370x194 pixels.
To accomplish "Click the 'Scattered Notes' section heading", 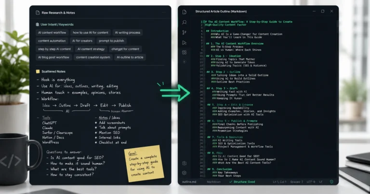I will click(53, 71).
